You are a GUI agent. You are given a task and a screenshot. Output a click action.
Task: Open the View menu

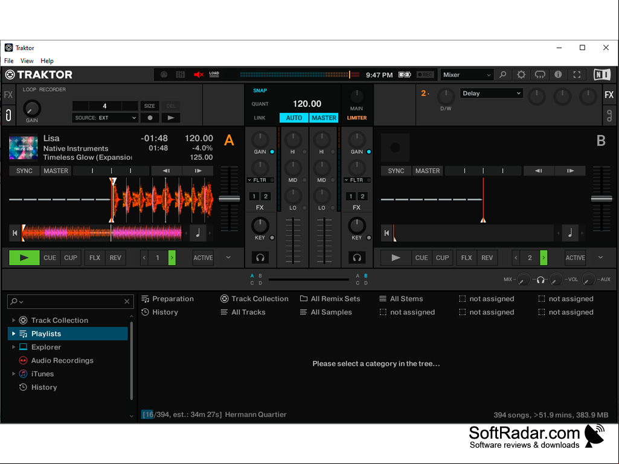27,61
